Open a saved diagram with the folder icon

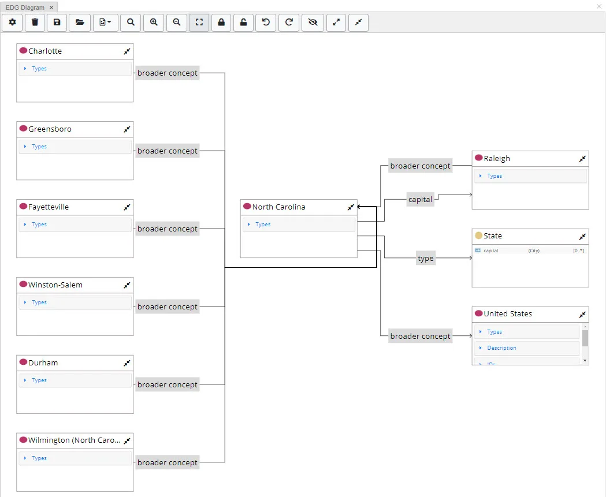[x=80, y=23]
